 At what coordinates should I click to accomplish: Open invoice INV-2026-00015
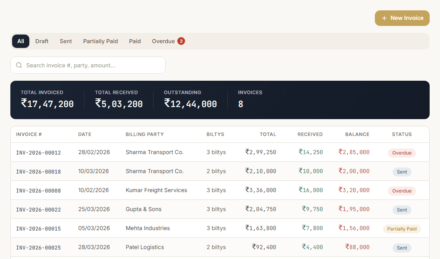click(x=38, y=229)
